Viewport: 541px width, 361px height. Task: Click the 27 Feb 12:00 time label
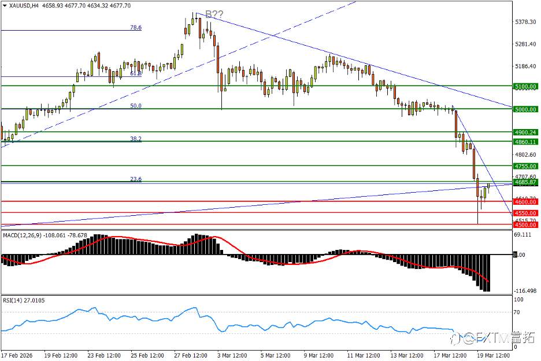pyautogui.click(x=191, y=355)
